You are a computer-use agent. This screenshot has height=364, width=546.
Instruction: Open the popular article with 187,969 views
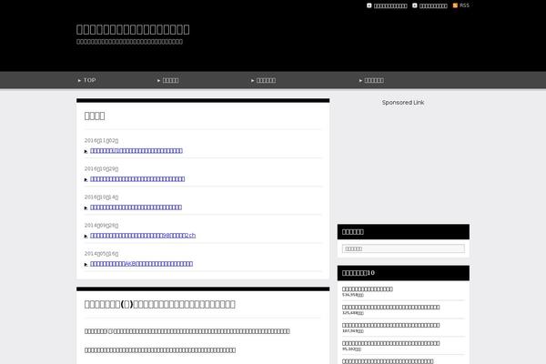point(390,325)
